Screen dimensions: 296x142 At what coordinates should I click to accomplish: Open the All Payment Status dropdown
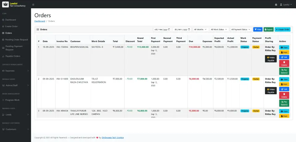click(241, 30)
